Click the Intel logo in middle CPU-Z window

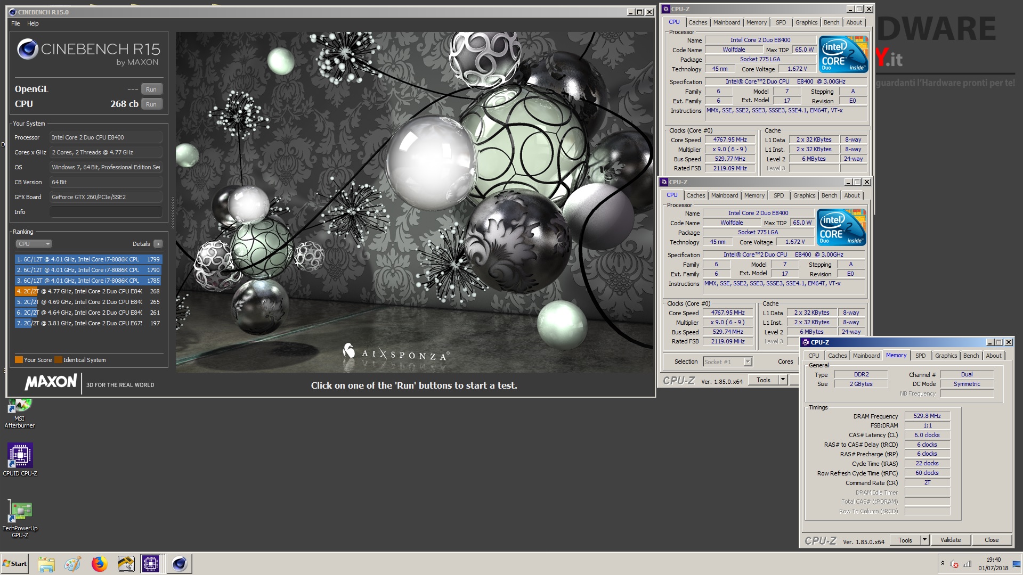[841, 227]
